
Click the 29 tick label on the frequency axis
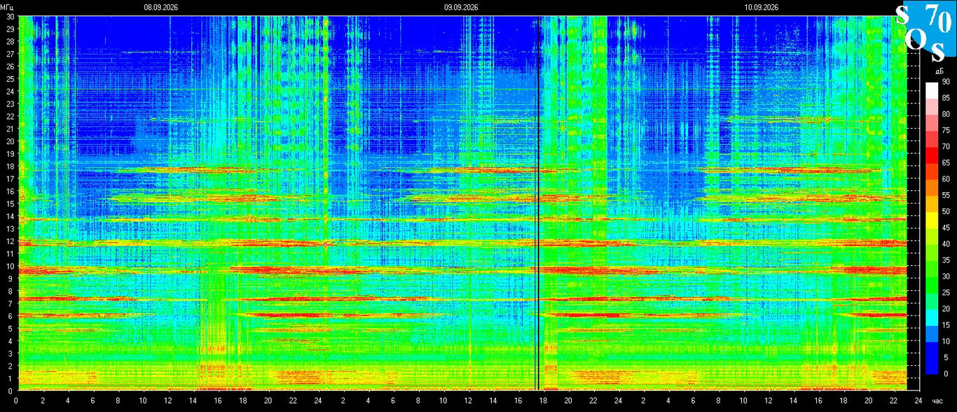[x=10, y=29]
